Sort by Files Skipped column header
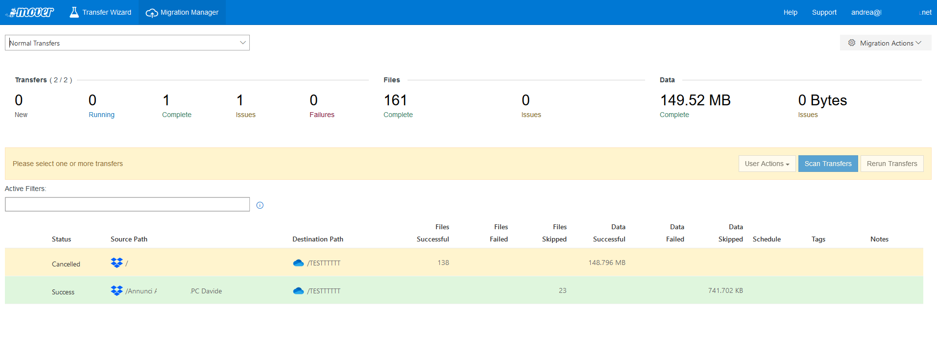The image size is (937, 360). [x=554, y=233]
